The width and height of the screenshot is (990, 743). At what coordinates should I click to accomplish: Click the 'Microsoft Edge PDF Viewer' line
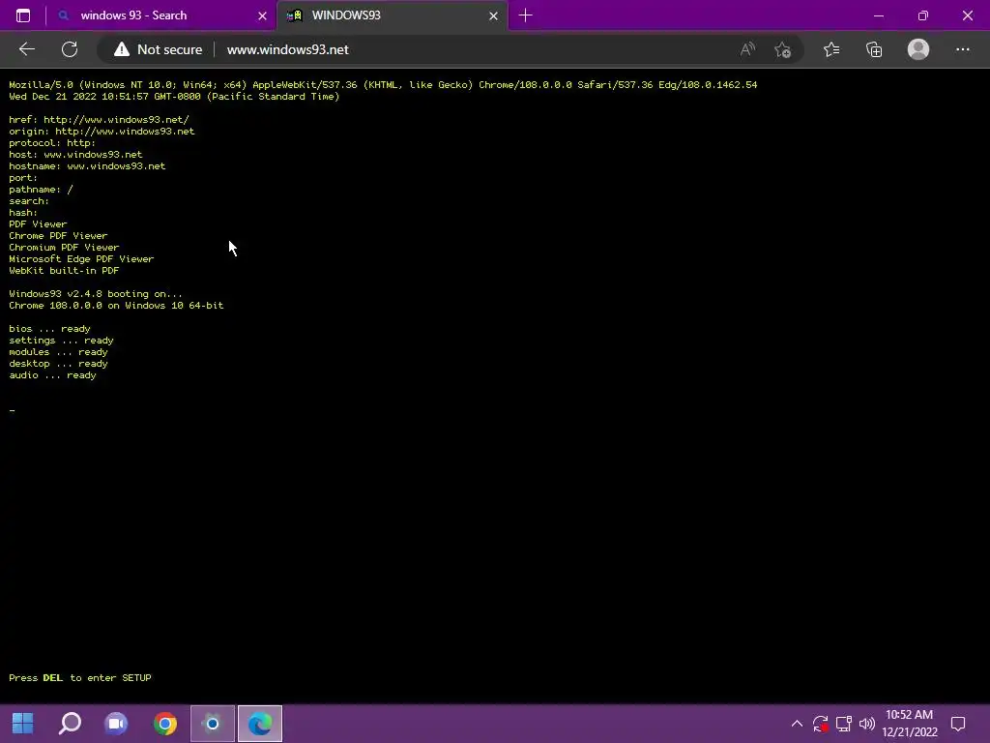pos(81,259)
